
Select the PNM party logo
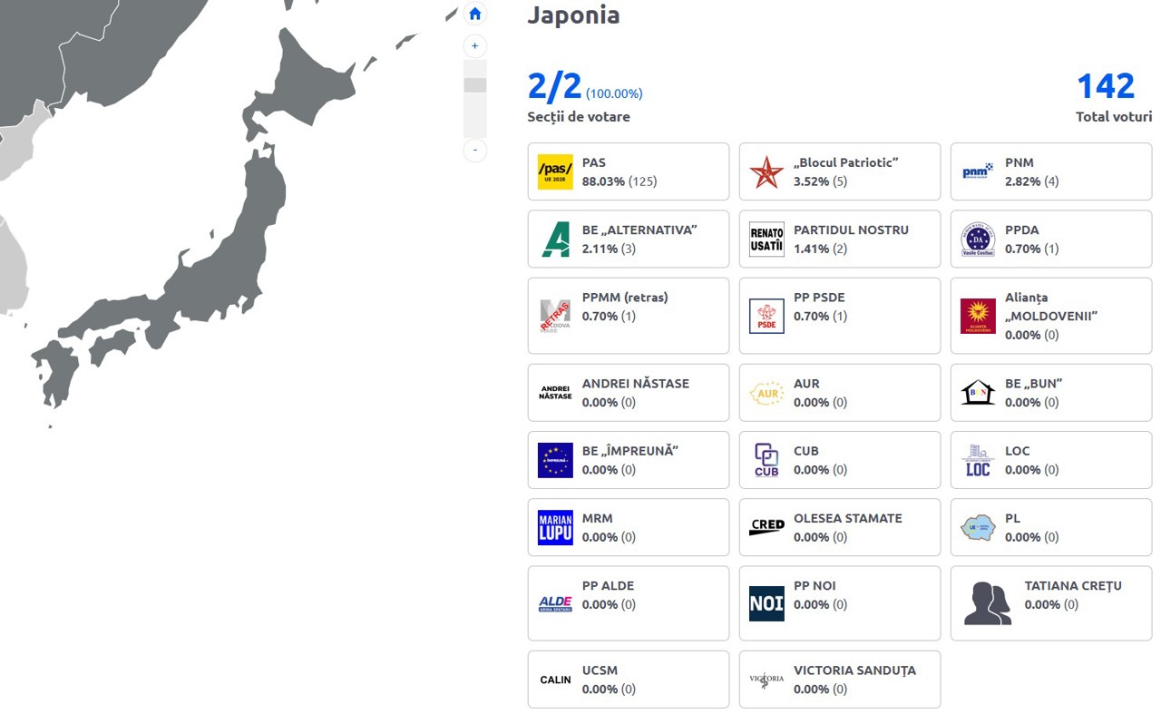[x=978, y=171]
